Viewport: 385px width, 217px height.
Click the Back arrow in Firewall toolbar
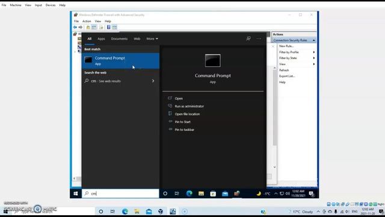[x=75, y=27]
